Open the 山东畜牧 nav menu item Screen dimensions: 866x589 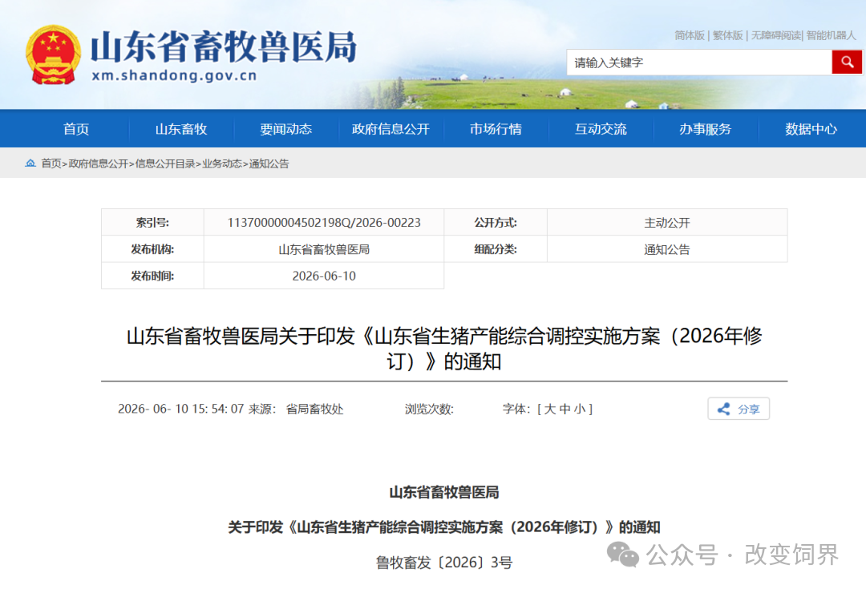tap(181, 129)
